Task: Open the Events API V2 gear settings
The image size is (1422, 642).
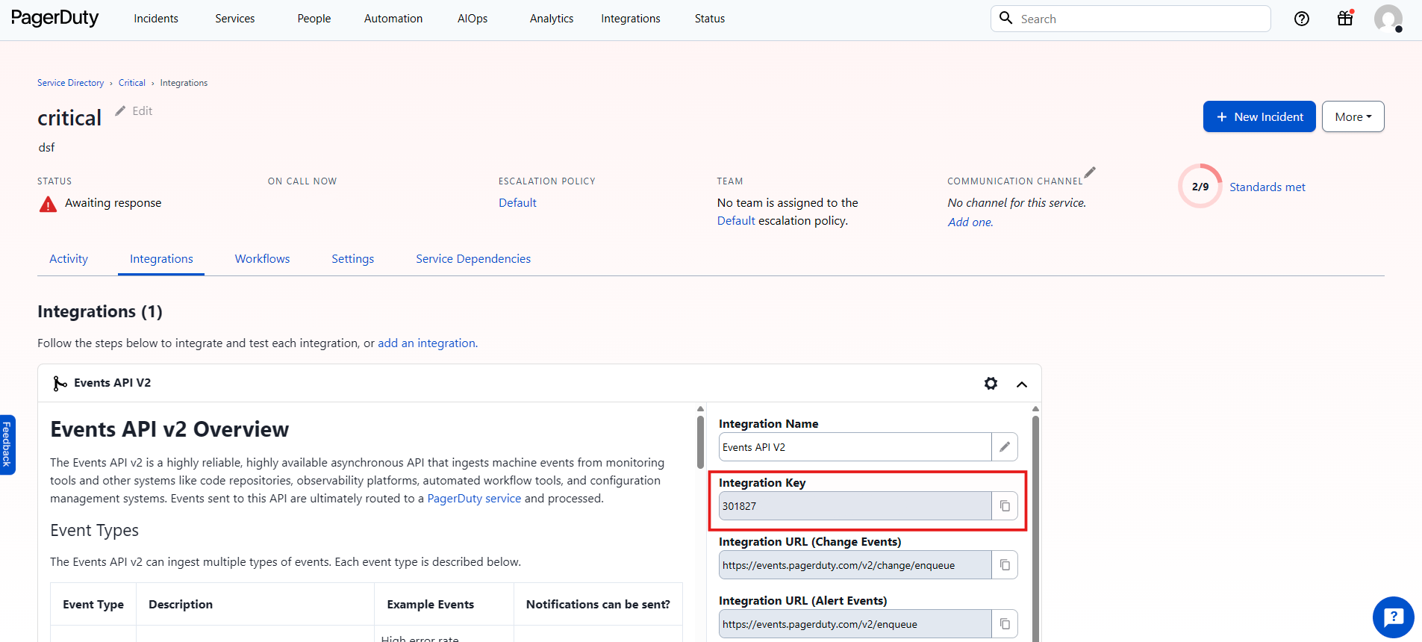Action: coord(991,383)
